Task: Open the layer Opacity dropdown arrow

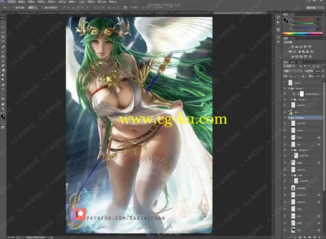Action: 322,71
